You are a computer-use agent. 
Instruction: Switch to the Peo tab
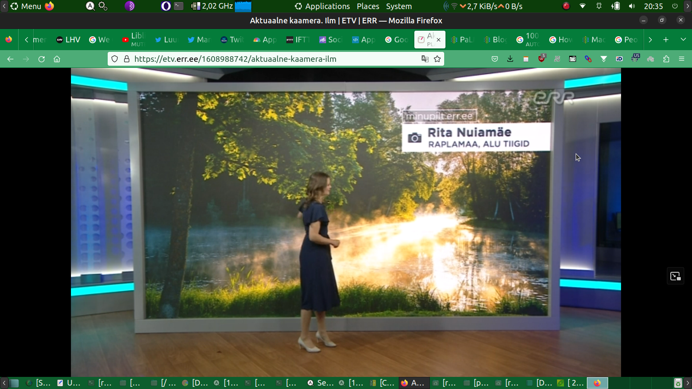627,39
